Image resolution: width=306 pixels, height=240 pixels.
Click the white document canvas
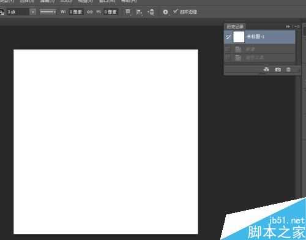(x=106, y=141)
